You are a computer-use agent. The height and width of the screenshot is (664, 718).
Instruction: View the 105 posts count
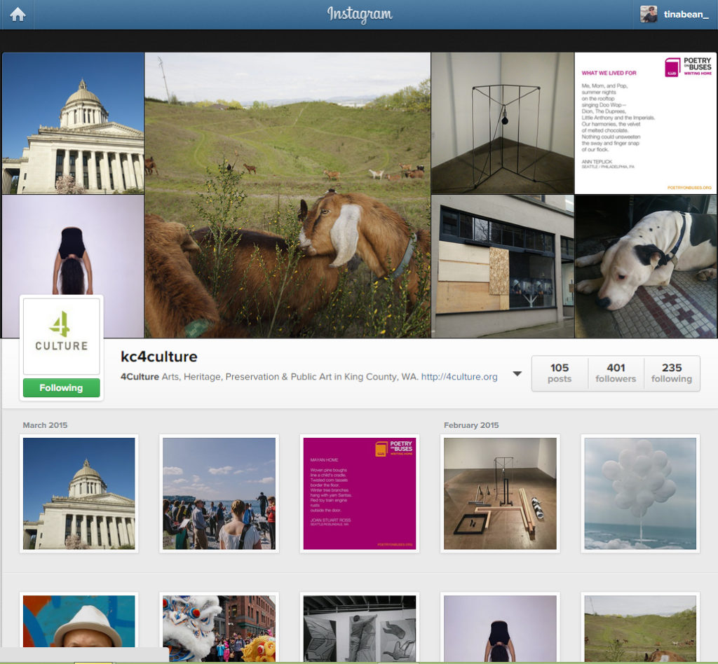pos(560,373)
